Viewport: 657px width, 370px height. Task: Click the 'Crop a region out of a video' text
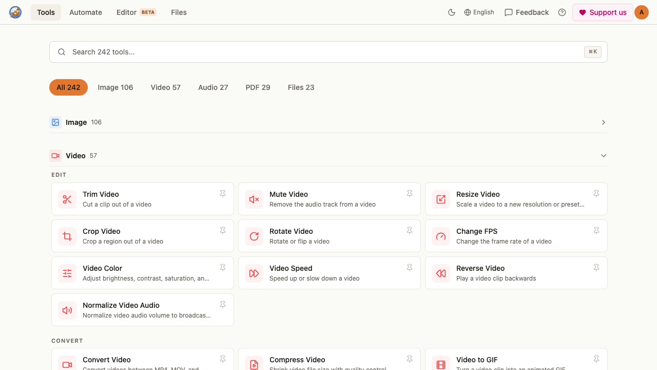click(x=123, y=242)
